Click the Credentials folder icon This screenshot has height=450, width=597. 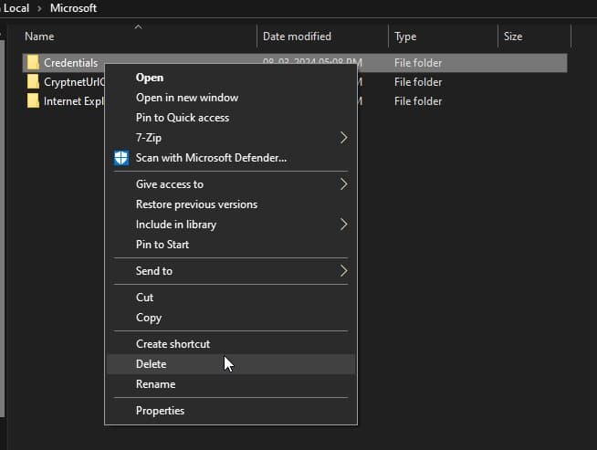[33, 63]
